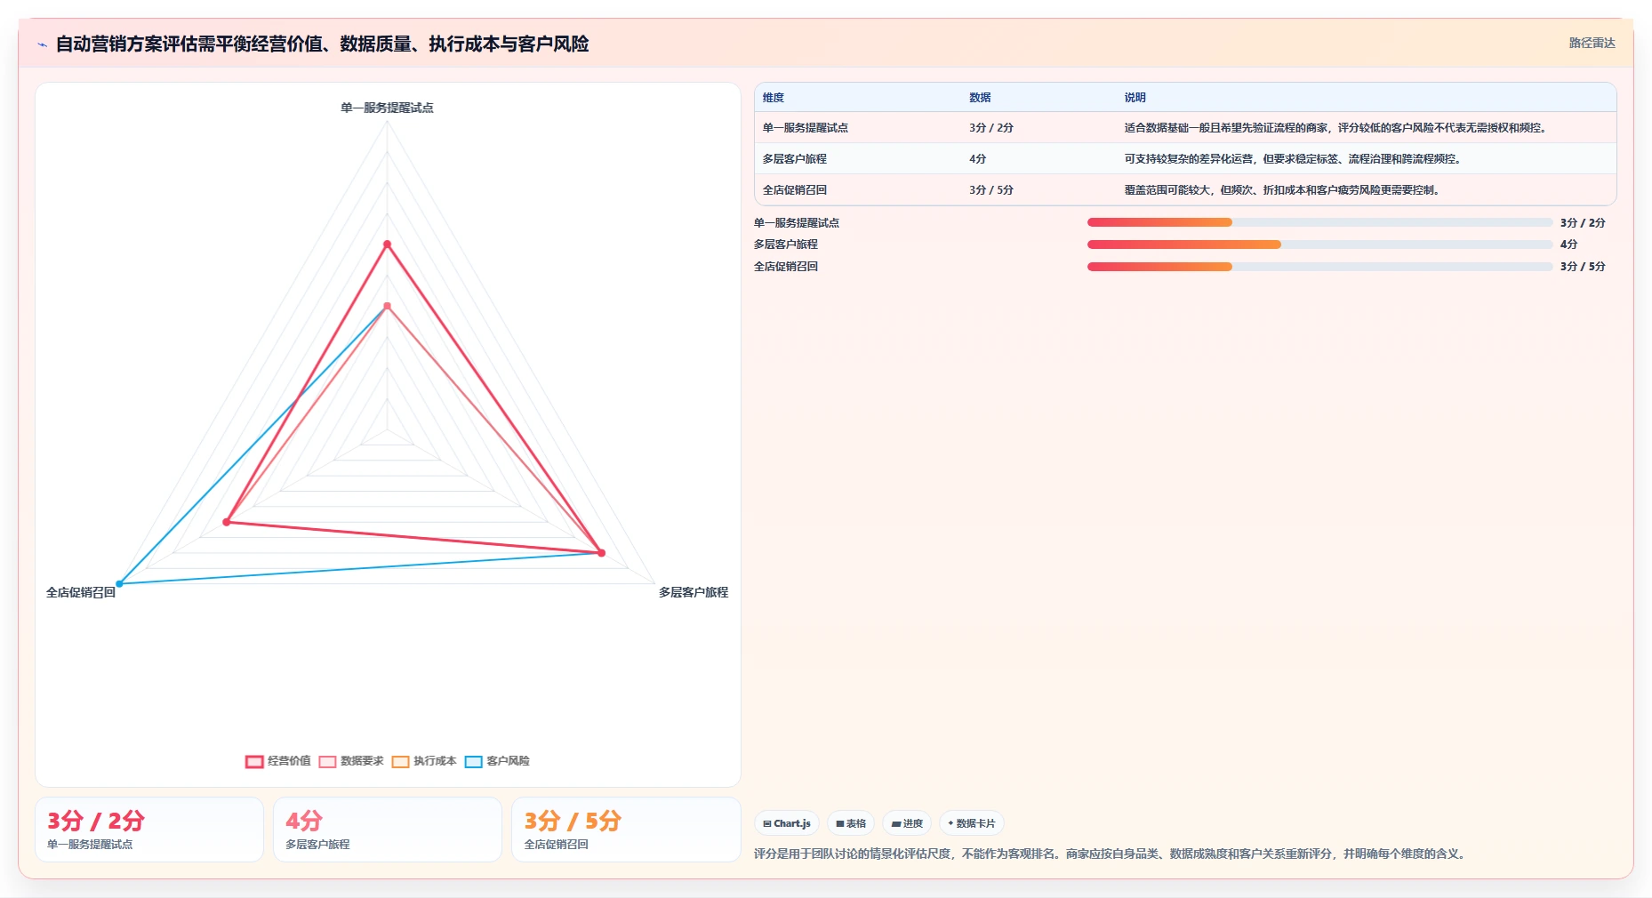Viewport: 1652px width, 898px height.
Task: Click the description for 多层客户旅程 row
Action: pos(1294,159)
